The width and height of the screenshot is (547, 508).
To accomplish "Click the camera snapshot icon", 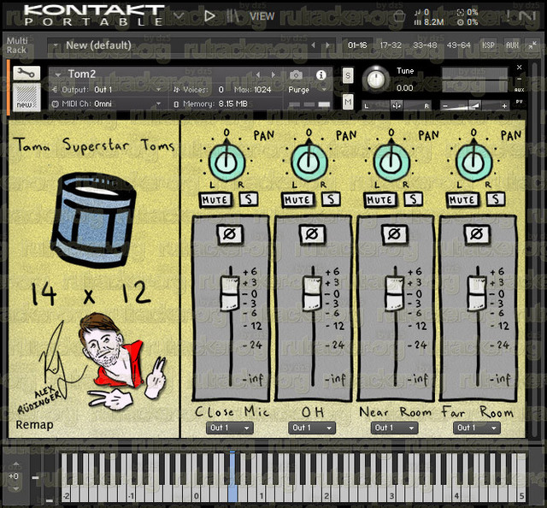I will [297, 74].
